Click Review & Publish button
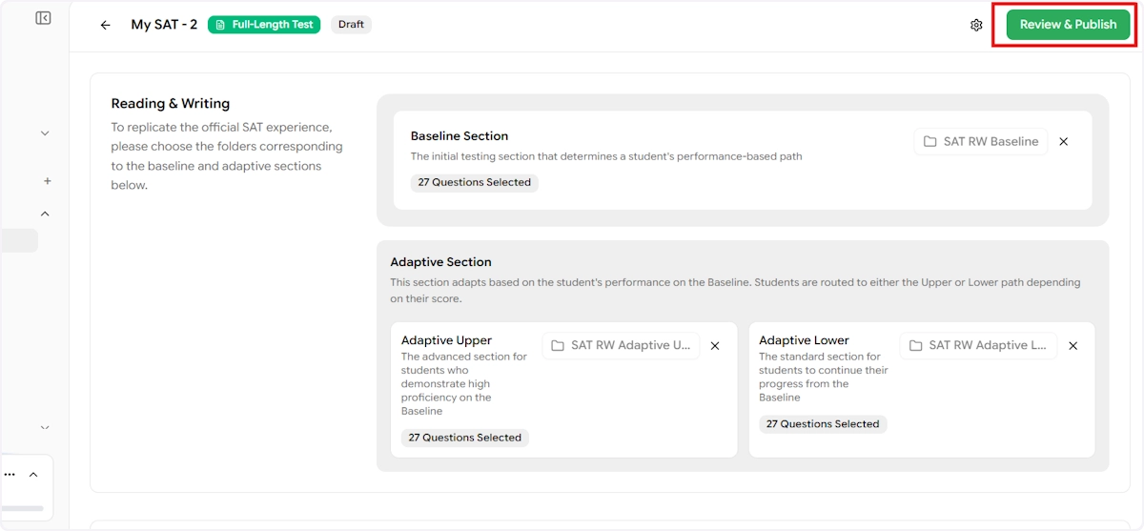The height and width of the screenshot is (531, 1144). pos(1068,25)
